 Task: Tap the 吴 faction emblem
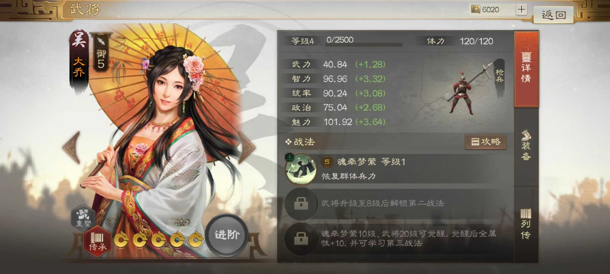click(x=79, y=40)
